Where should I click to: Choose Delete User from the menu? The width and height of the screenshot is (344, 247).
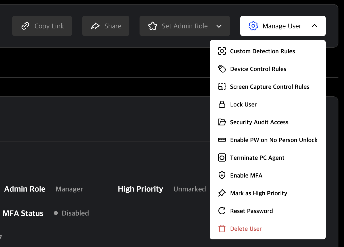[x=246, y=228]
